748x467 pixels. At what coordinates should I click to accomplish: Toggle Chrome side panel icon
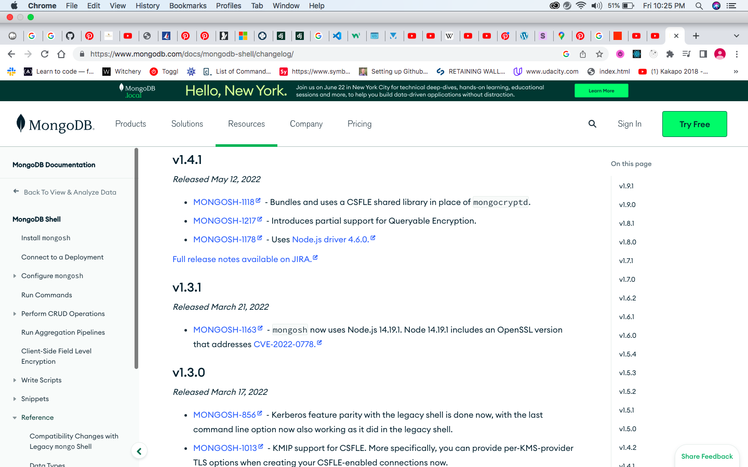[x=703, y=54]
